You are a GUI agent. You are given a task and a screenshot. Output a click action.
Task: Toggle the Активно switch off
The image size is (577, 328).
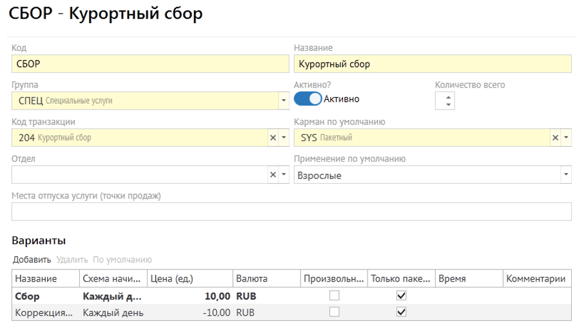308,99
